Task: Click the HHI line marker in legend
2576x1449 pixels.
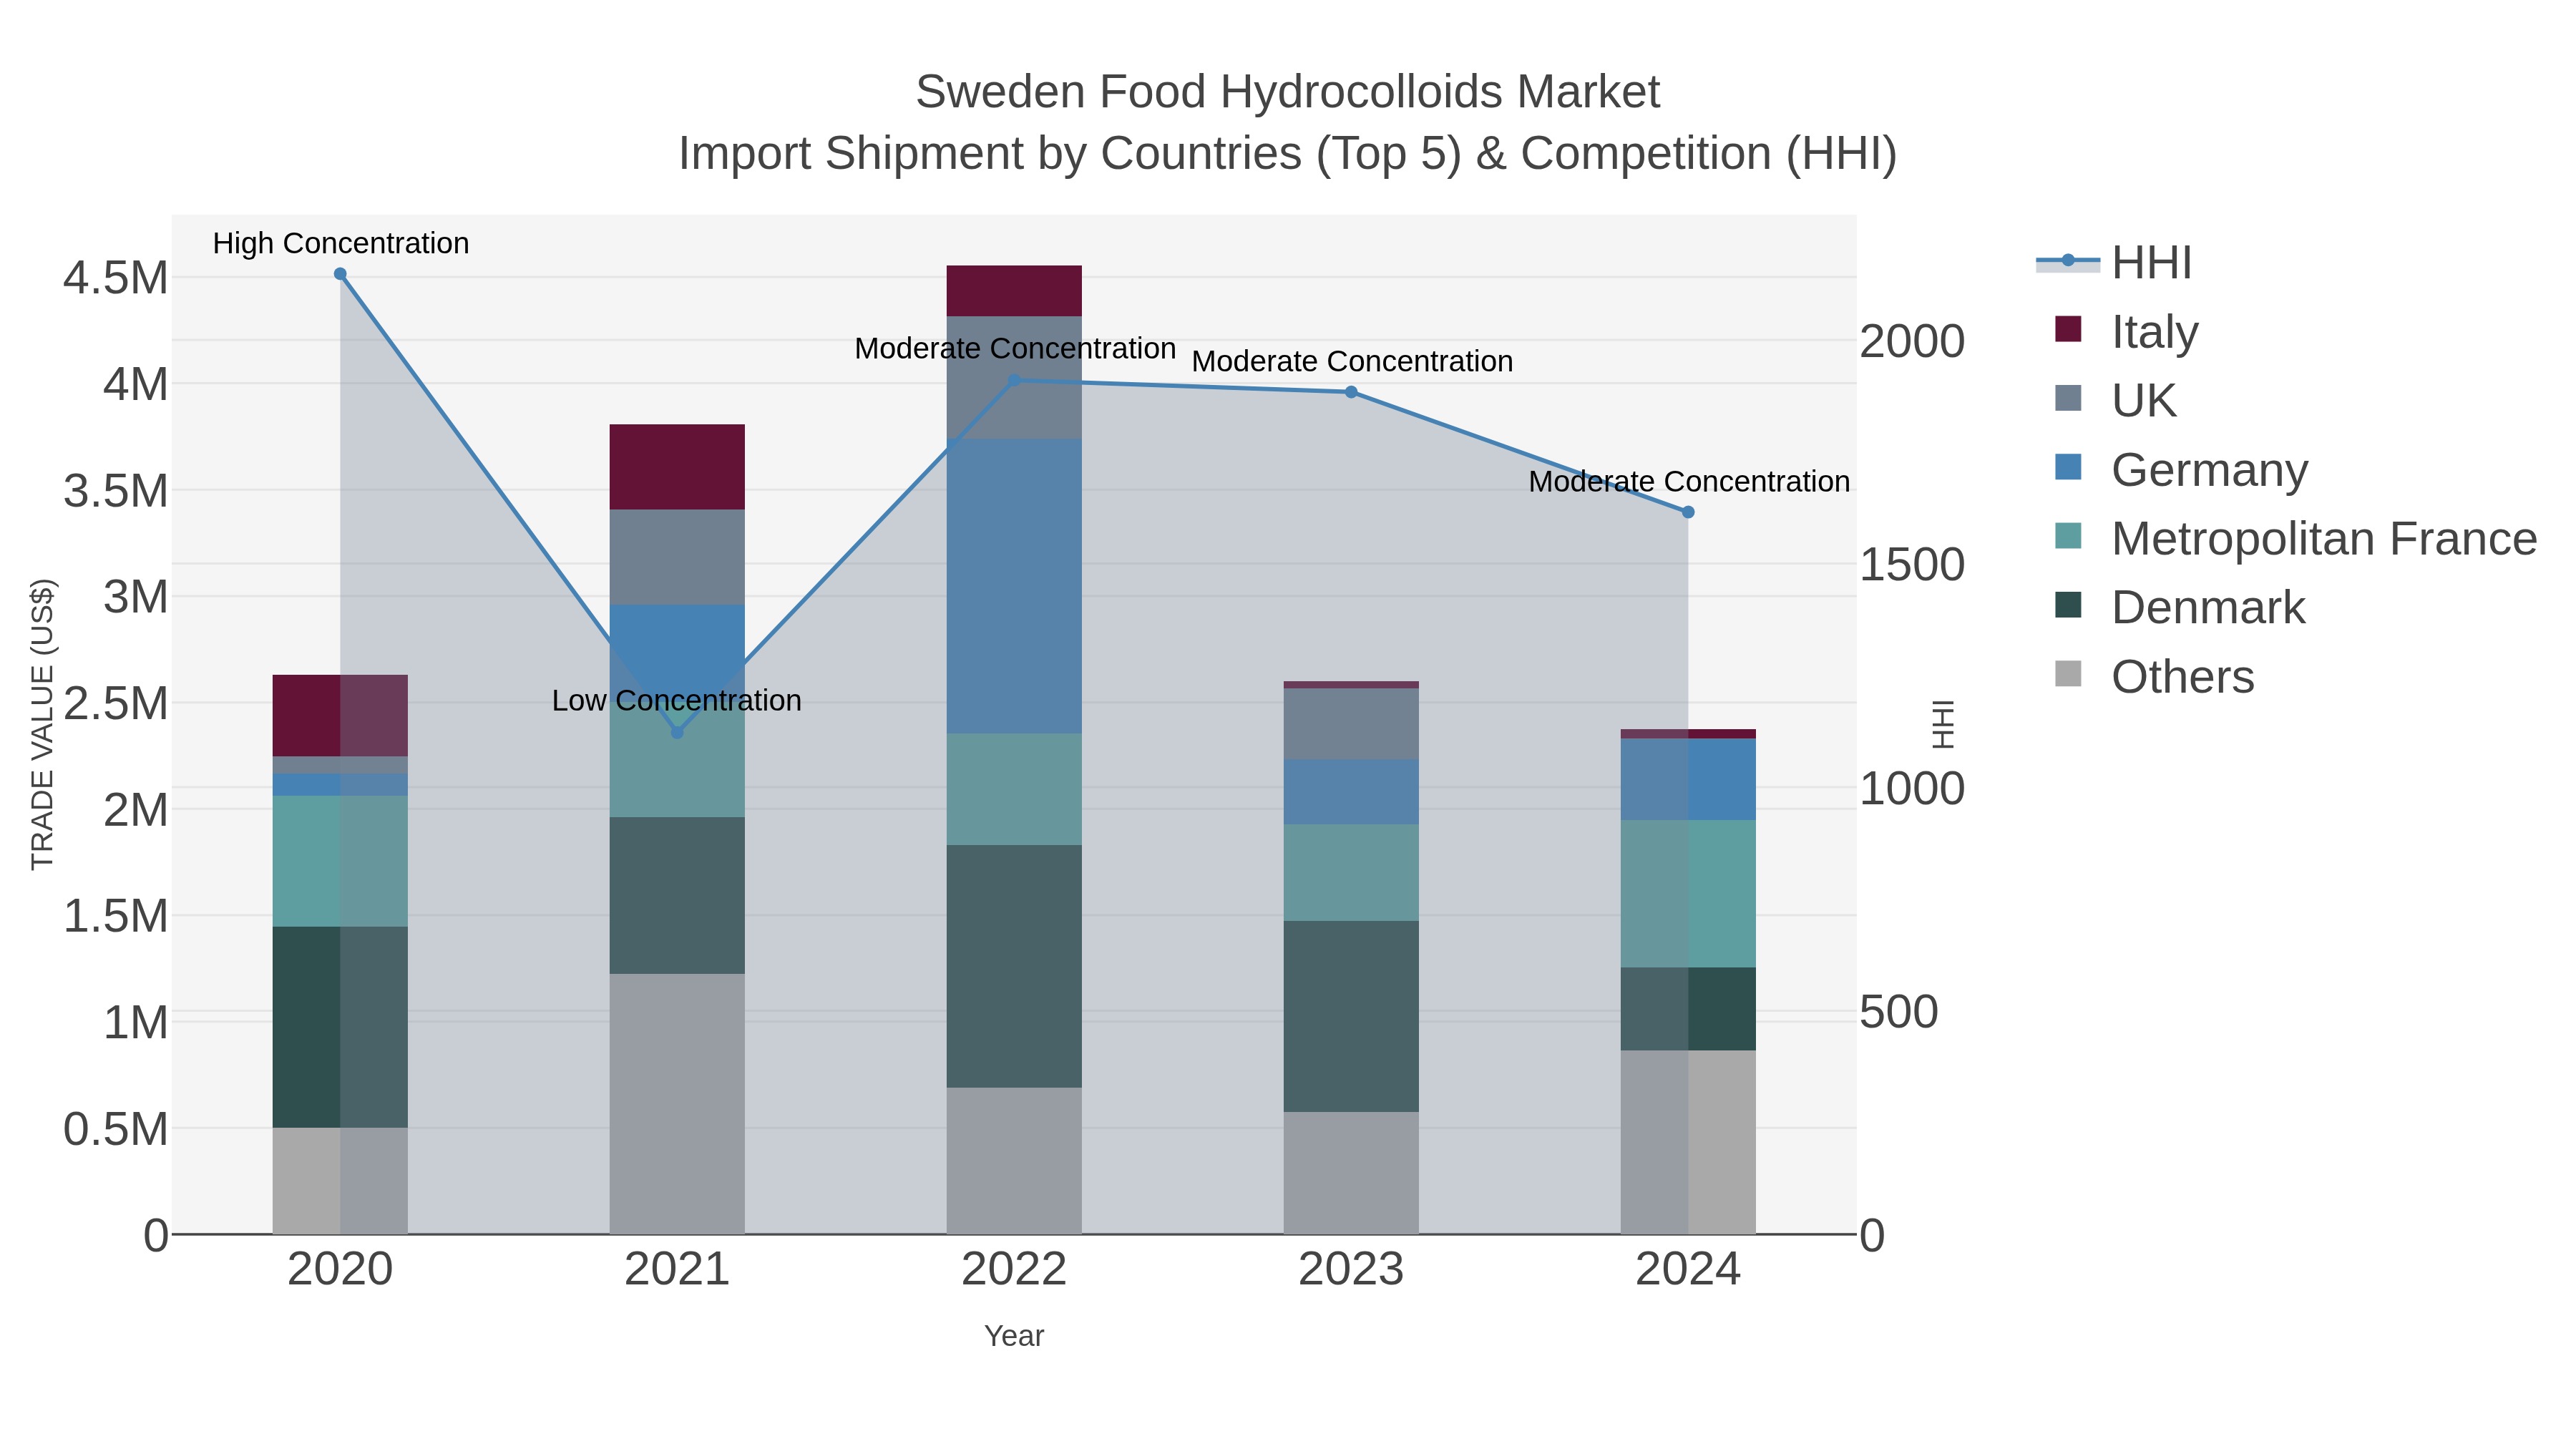Action: [x=2068, y=261]
